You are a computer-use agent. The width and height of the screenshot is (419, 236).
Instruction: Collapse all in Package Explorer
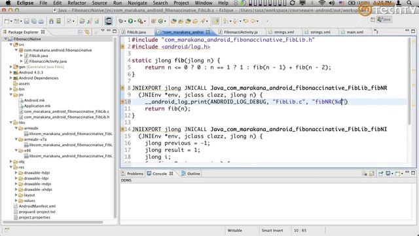80,32
